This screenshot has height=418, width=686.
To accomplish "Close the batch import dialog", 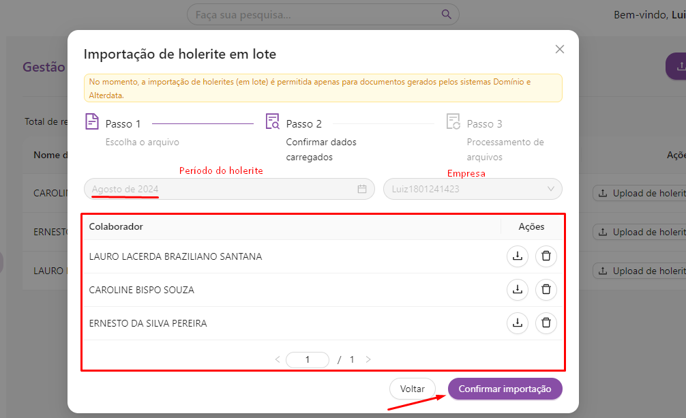I will click(x=560, y=49).
